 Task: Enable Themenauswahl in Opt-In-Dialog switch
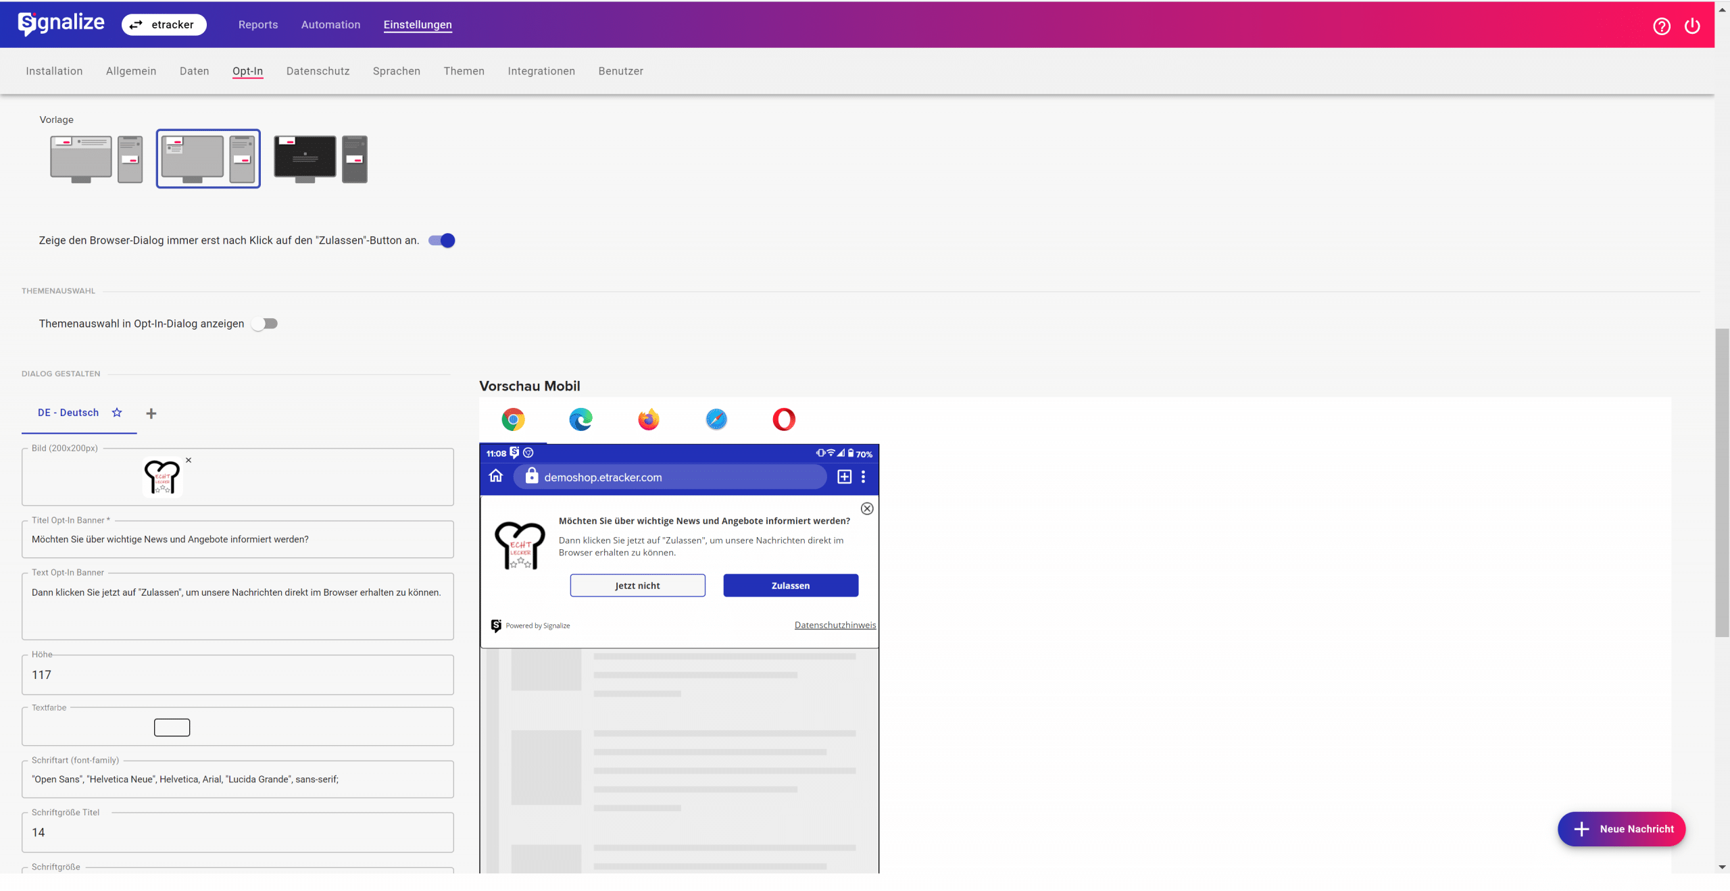tap(265, 324)
